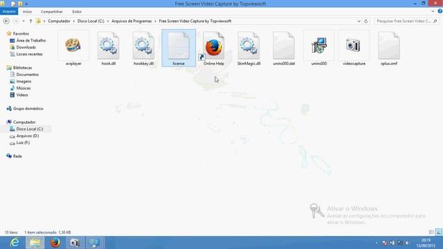Select Rede in the navigation pane
This screenshot has width=443, height=249.
pyautogui.click(x=17, y=156)
